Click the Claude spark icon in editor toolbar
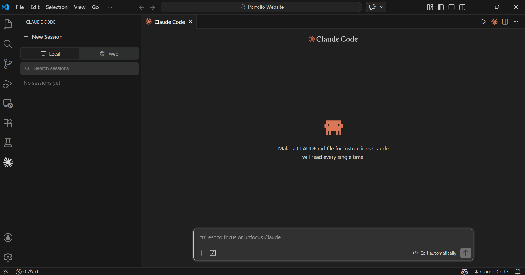 coord(495,22)
